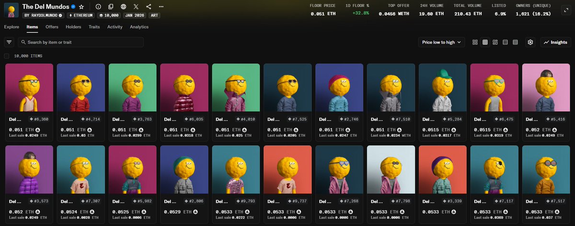The width and height of the screenshot is (575, 226).
Task: Click the FLOOR PRICE 0.051 ETH stat
Action: pos(324,10)
